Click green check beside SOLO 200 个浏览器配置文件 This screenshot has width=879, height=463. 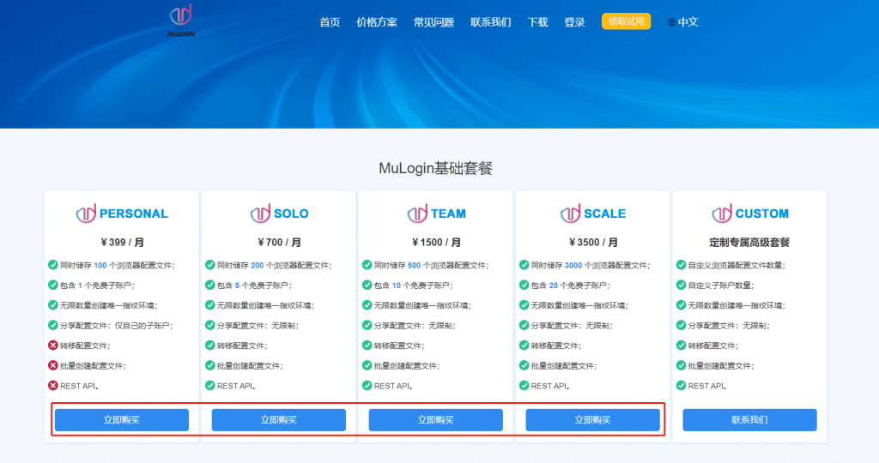209,265
